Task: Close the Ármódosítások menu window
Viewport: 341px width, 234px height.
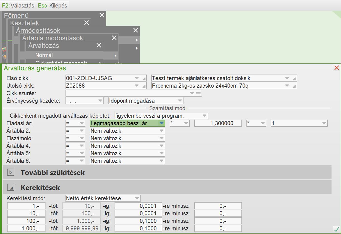Action: pyautogui.click(x=136, y=30)
